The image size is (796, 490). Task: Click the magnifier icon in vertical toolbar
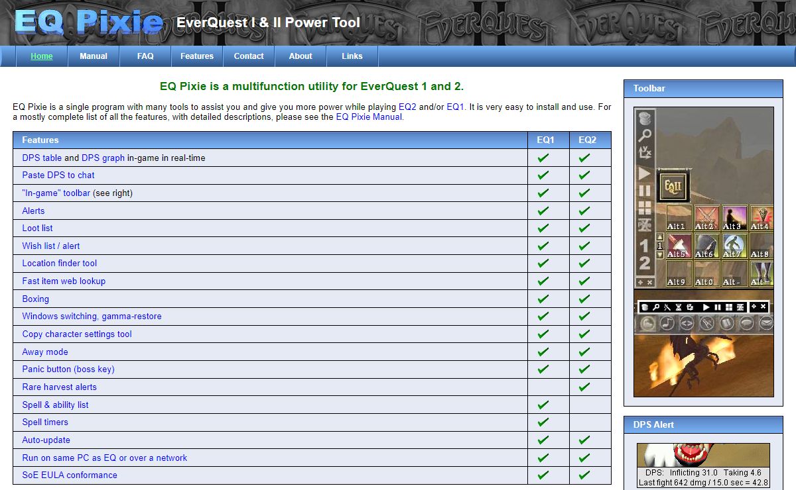[645, 135]
